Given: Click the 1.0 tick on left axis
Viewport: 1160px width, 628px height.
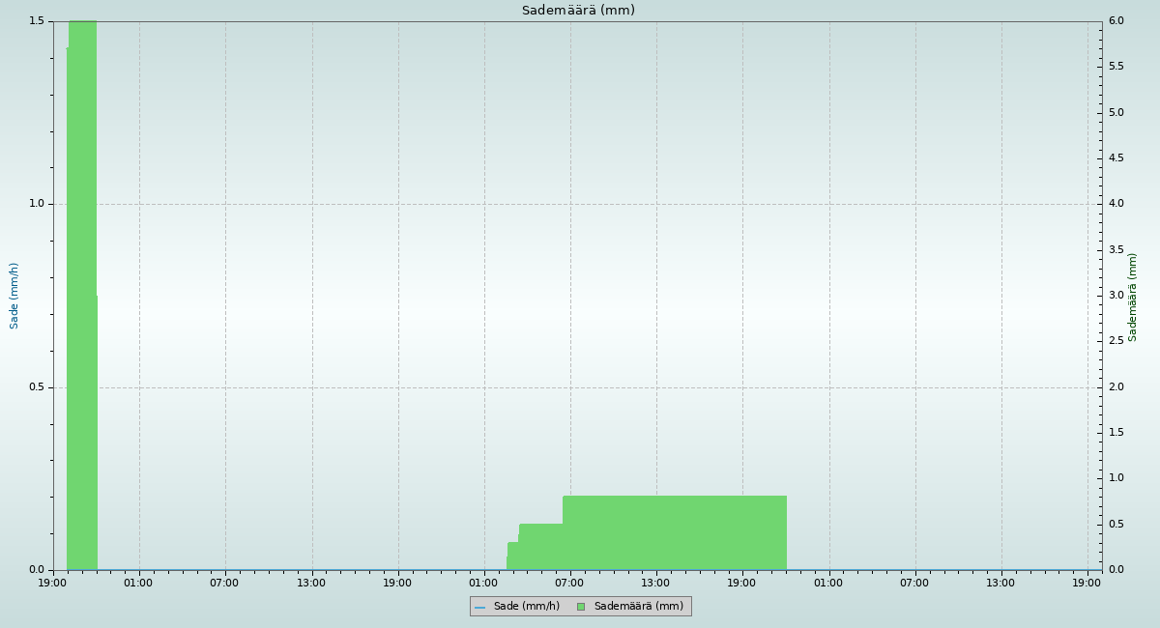Looking at the screenshot, I should [37, 204].
